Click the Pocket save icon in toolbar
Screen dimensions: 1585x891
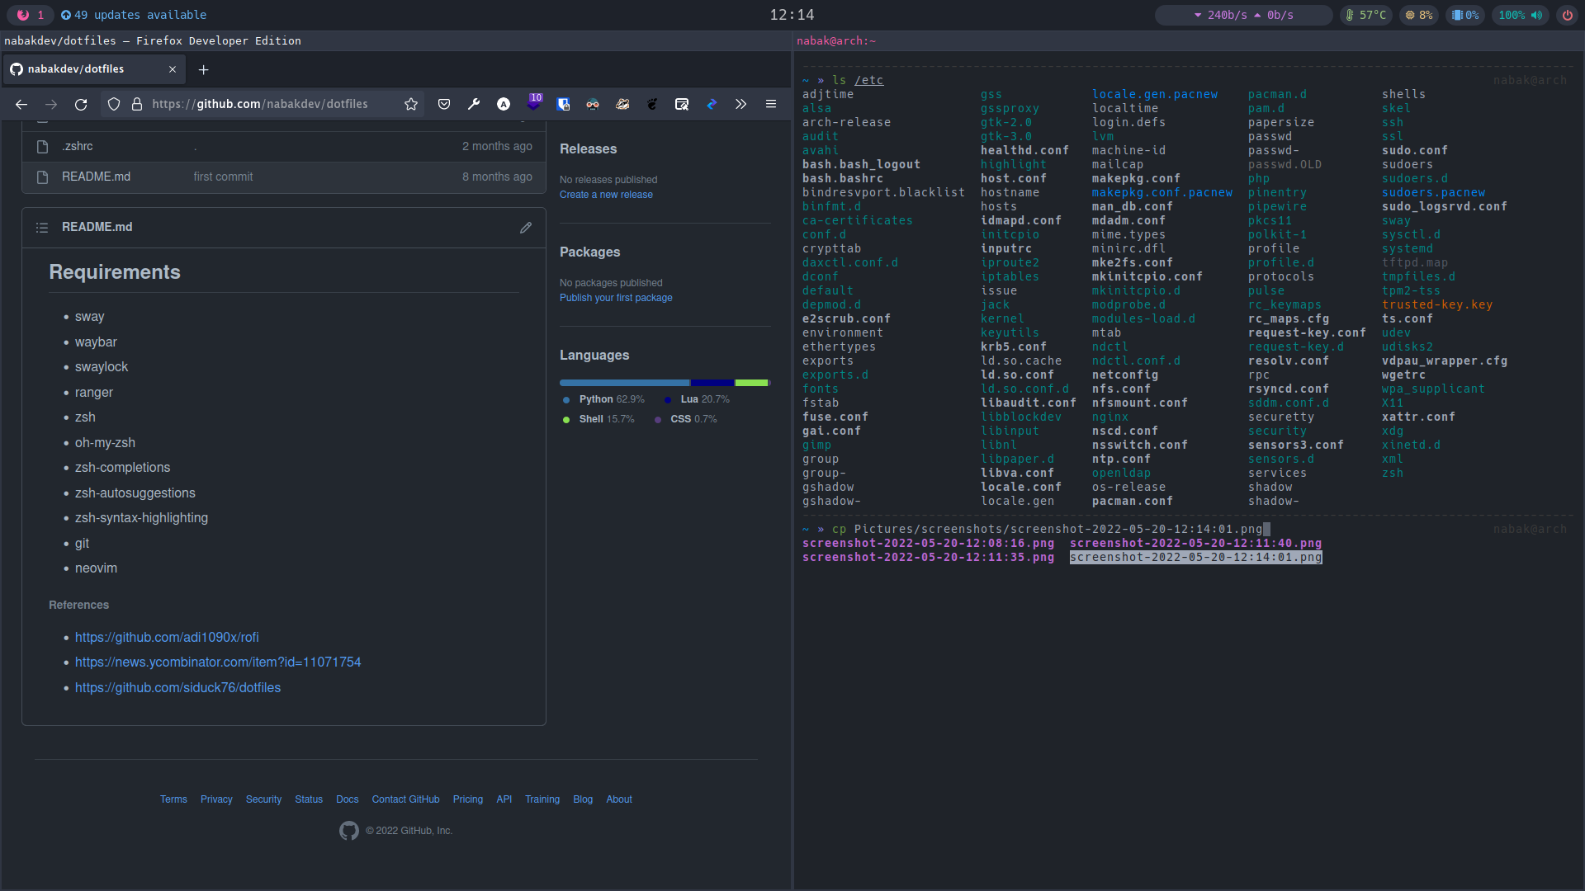443,105
